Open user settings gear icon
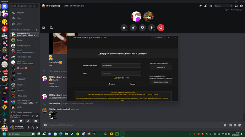The height and width of the screenshot is (137, 245). tap(37, 127)
